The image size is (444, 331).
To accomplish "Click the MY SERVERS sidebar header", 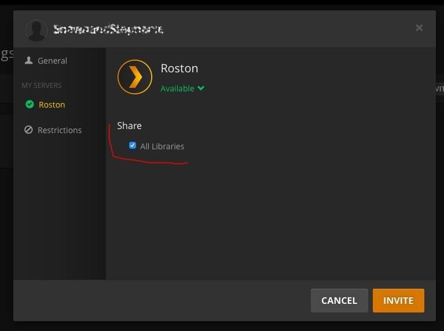I will click(x=42, y=85).
